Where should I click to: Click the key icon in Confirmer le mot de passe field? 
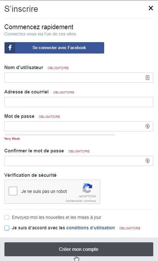pos(148,161)
